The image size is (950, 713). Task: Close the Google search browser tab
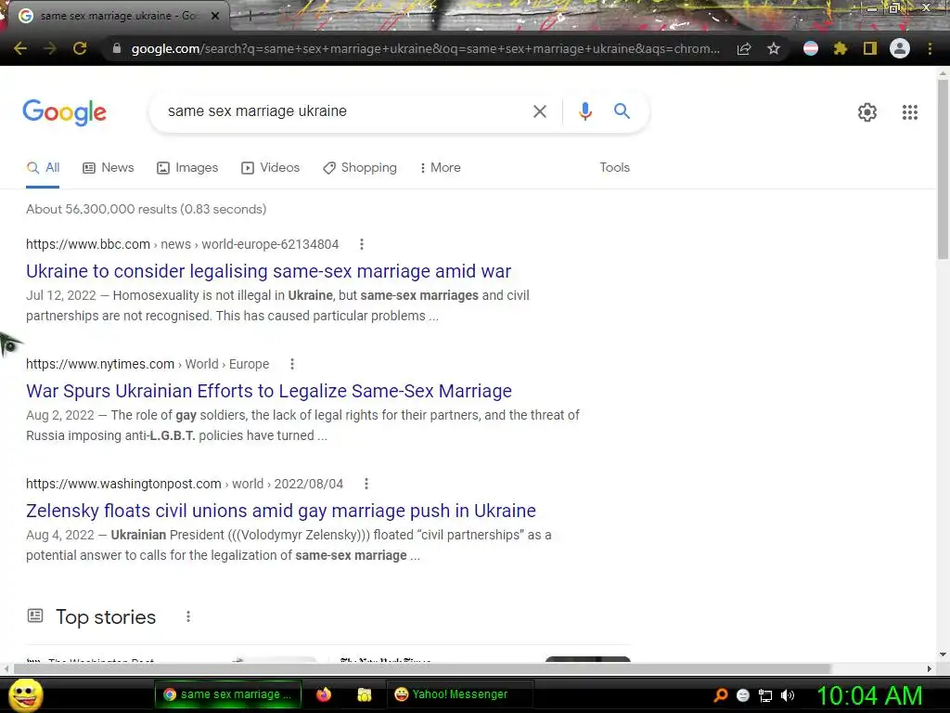215,16
